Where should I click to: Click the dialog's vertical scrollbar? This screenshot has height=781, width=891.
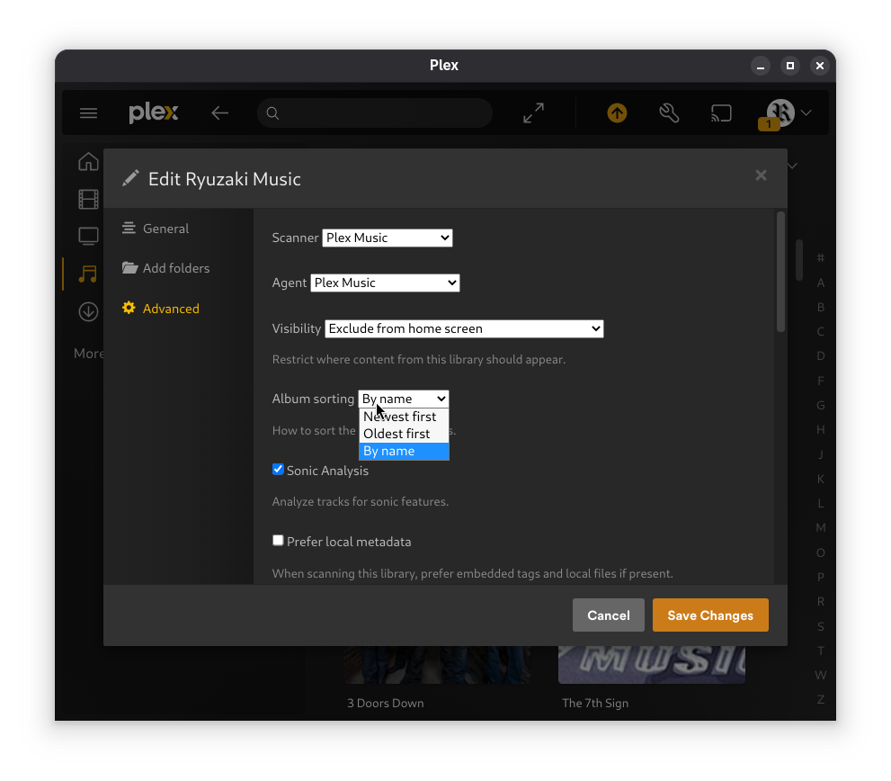780,272
